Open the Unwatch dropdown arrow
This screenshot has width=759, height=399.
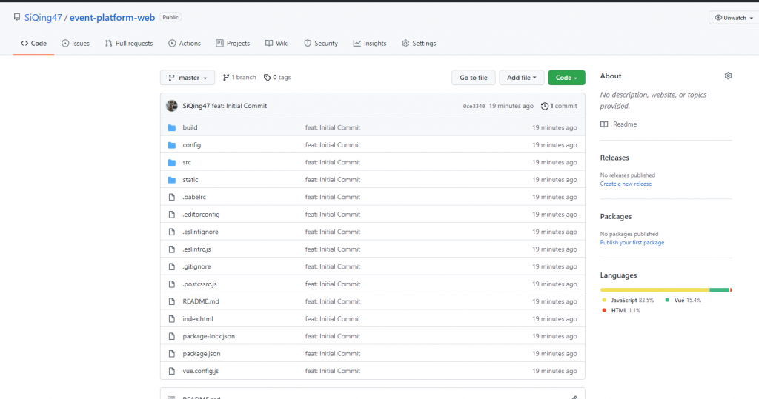pyautogui.click(x=752, y=18)
